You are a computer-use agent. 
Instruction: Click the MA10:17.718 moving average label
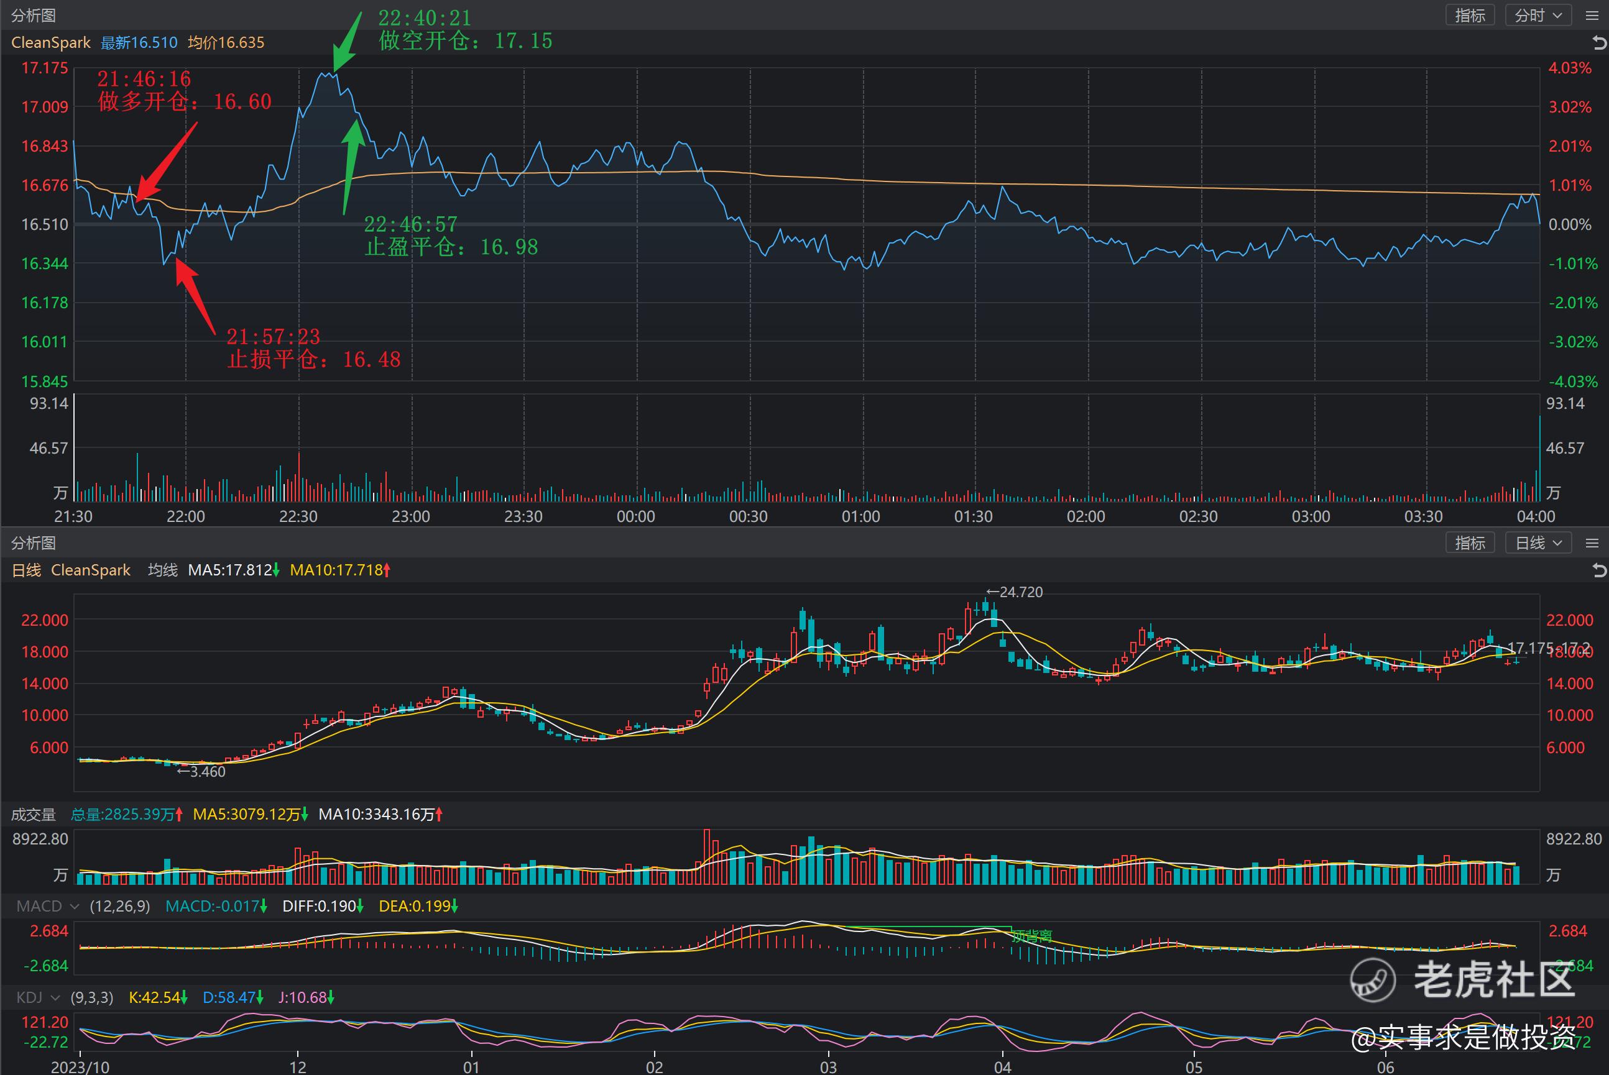(x=340, y=570)
